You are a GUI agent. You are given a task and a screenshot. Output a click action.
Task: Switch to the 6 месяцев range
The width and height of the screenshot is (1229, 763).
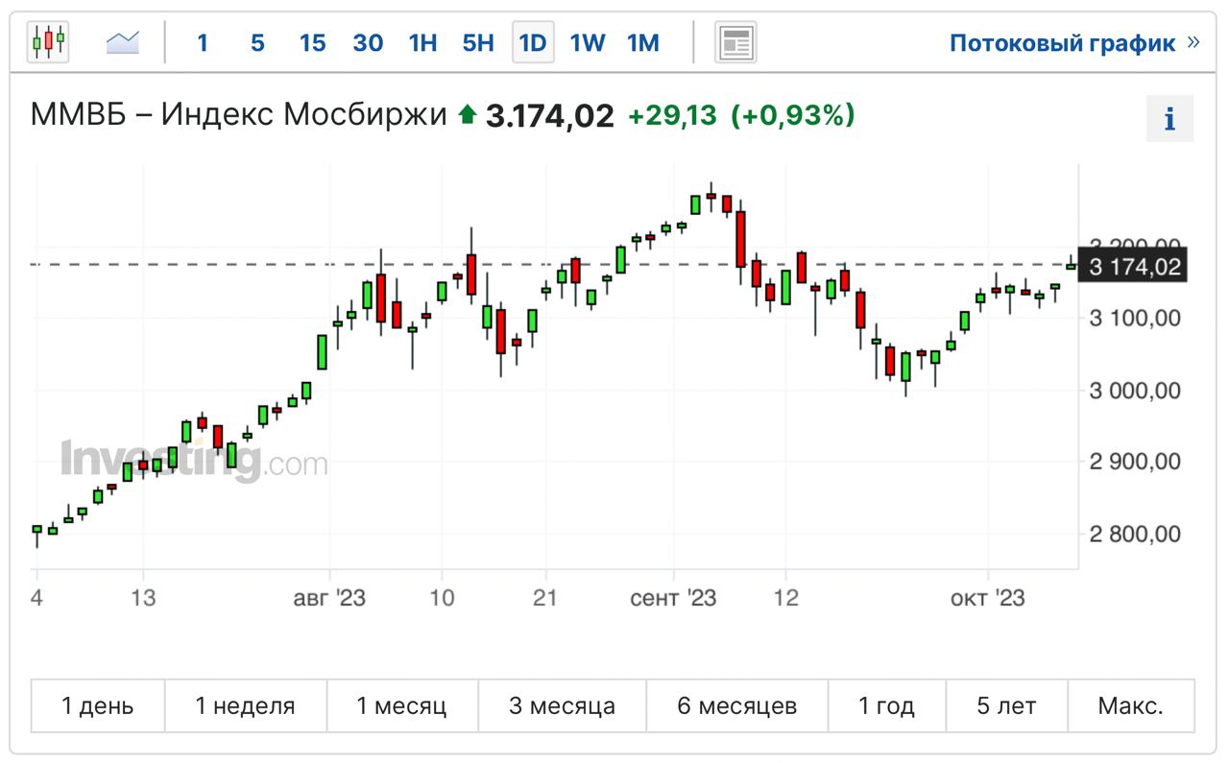tap(737, 706)
